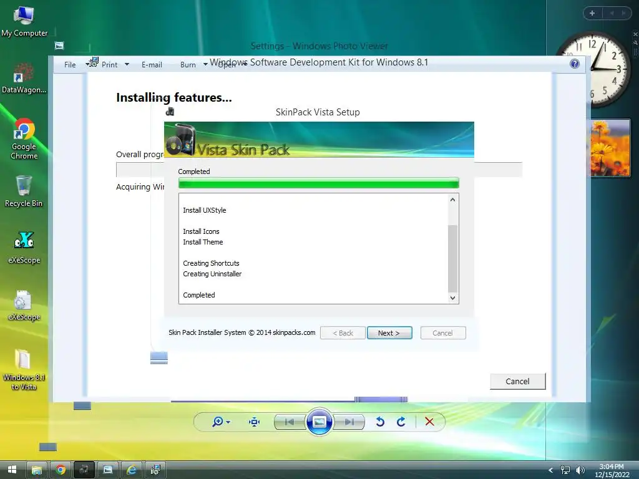Click the help question mark icon

[x=575, y=64]
